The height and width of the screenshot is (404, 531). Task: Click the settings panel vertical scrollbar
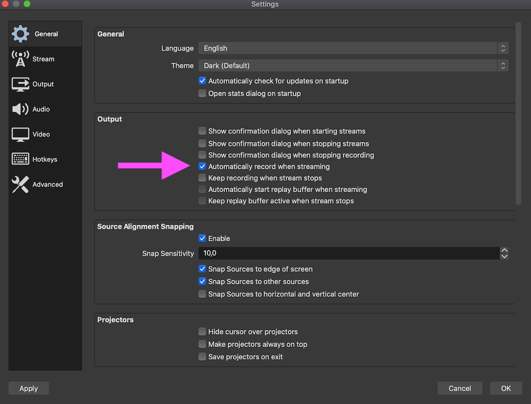518,113
